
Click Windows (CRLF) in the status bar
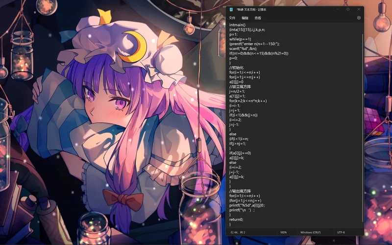tap(310, 232)
